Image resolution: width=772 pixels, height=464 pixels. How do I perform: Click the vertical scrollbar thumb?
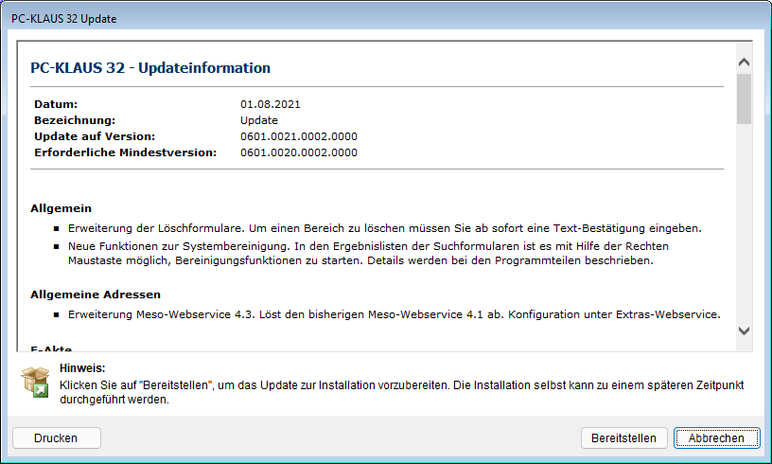(x=744, y=99)
